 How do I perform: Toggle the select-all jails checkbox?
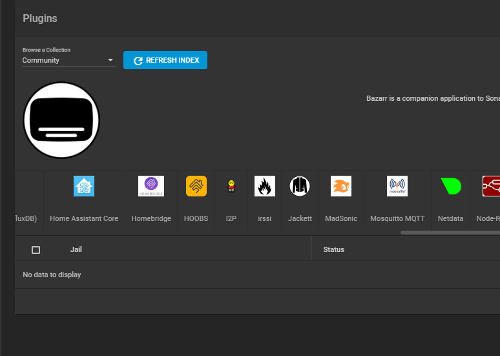click(36, 250)
